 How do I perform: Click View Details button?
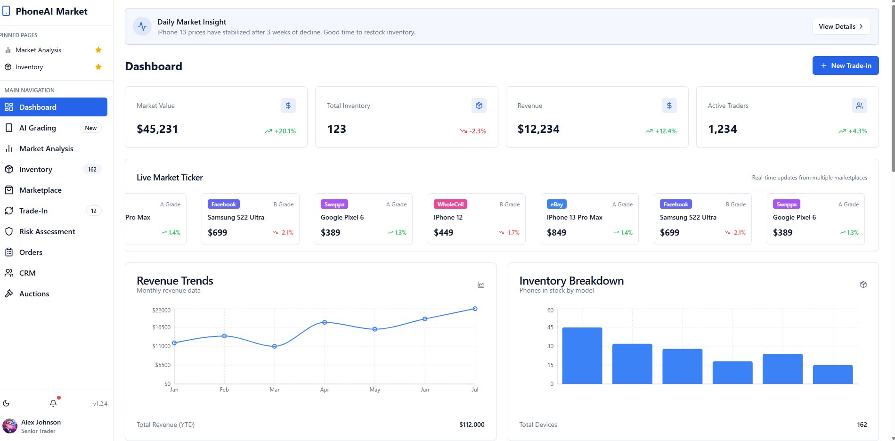[x=841, y=26]
